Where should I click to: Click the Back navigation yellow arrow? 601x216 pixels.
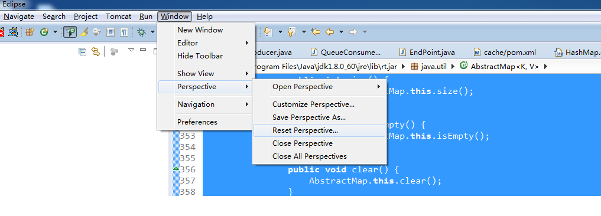(x=330, y=32)
